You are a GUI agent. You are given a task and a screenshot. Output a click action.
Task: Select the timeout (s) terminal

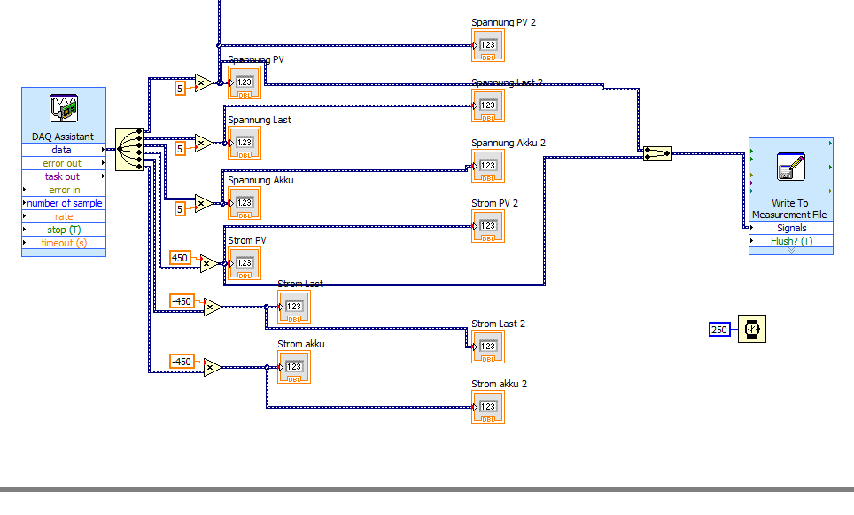pyautogui.click(x=64, y=243)
